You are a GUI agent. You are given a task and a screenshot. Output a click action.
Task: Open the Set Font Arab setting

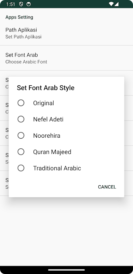point(66,58)
